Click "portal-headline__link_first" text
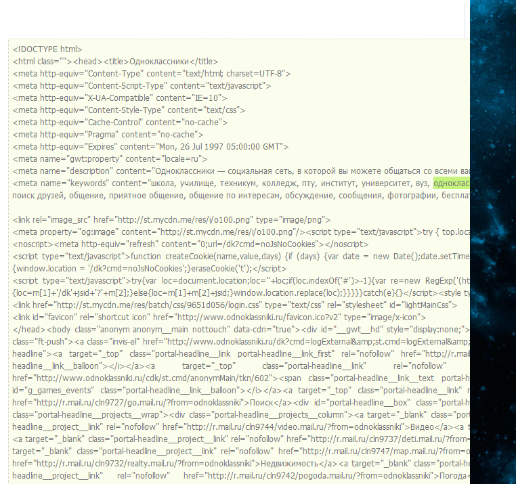Screen dimensions: 516x484 pyautogui.click(x=286, y=354)
